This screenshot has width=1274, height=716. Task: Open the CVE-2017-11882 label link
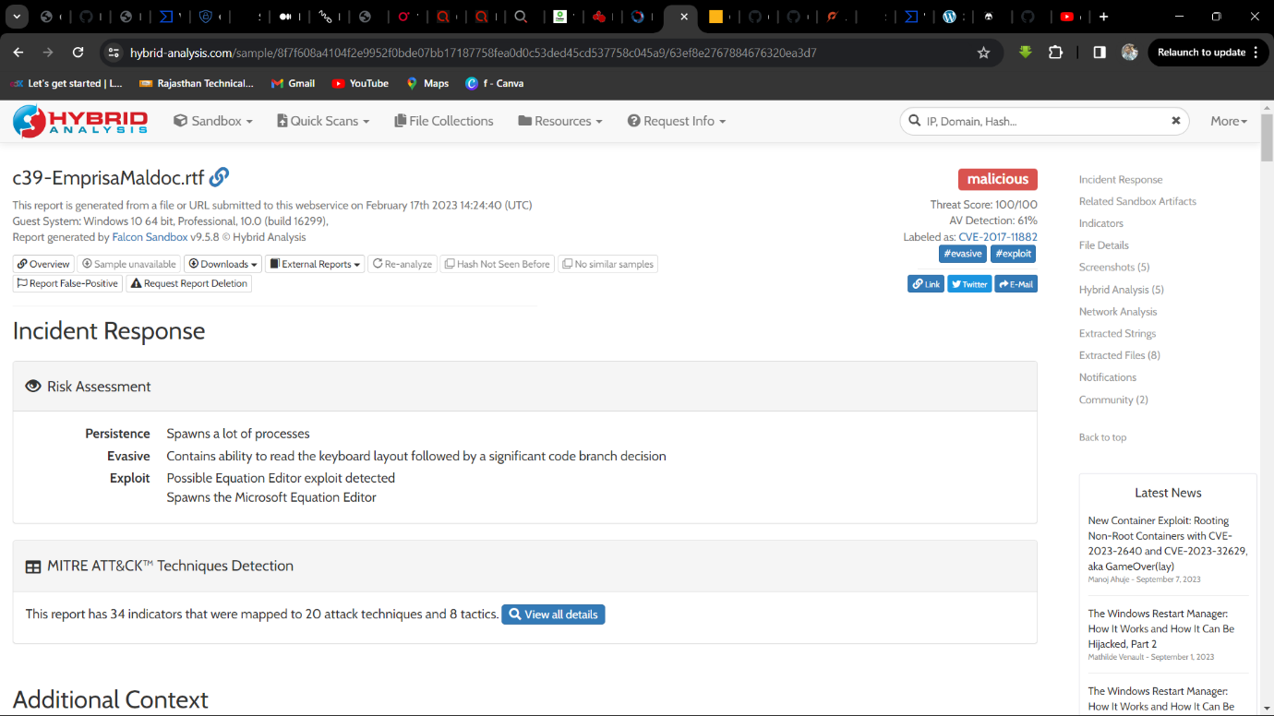pos(997,237)
